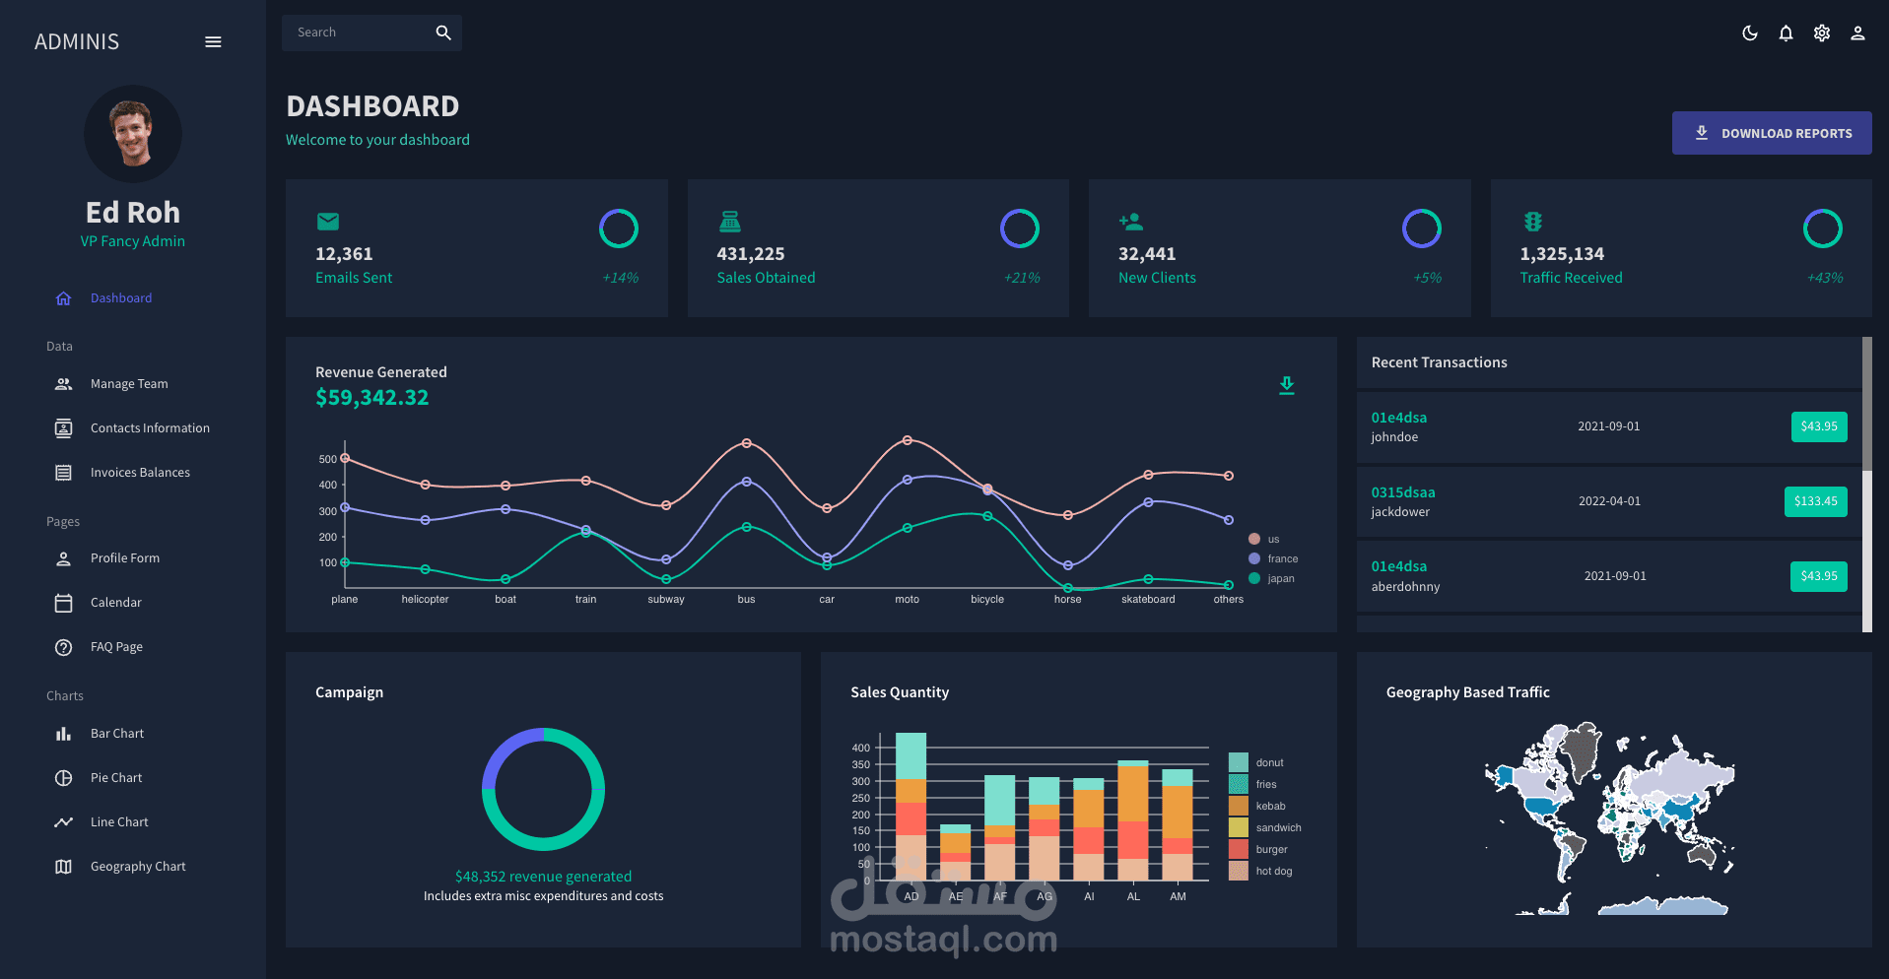
Task: Click the Dashboard home icon
Action: pyautogui.click(x=63, y=298)
